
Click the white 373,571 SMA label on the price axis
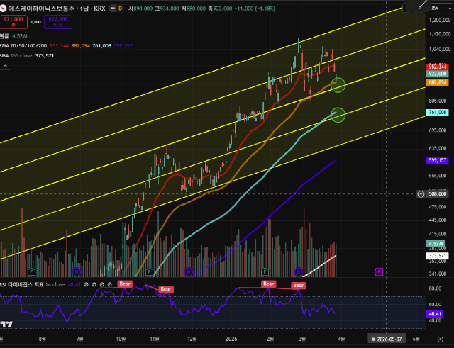click(x=437, y=256)
